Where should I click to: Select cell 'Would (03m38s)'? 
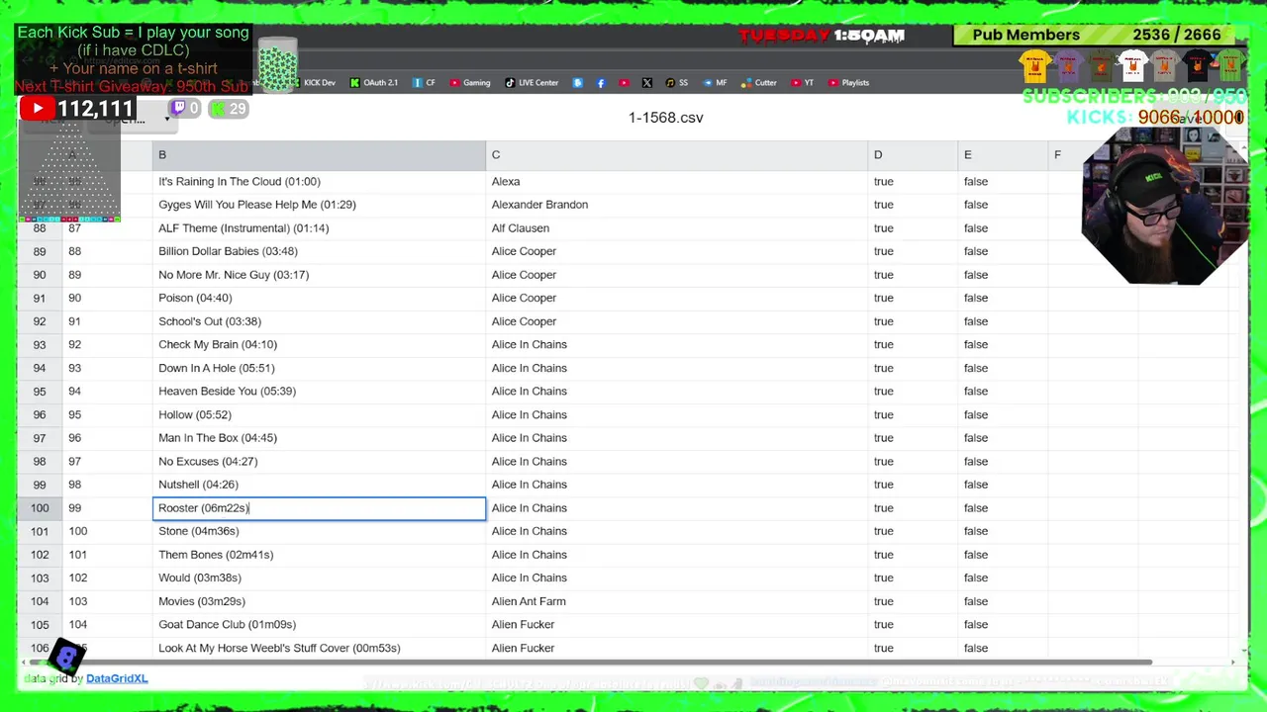[x=319, y=578]
